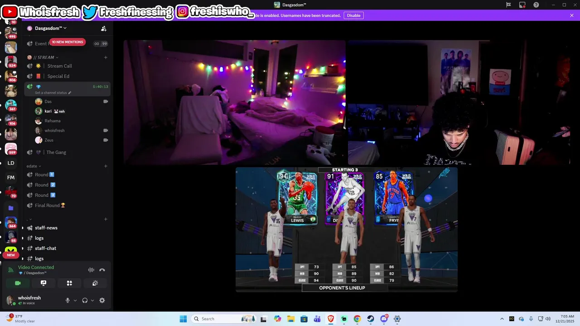Open Discord from the taskbar

[384, 319]
